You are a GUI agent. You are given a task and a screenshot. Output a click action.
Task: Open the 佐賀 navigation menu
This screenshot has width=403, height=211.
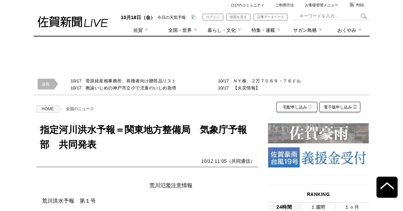[138, 30]
